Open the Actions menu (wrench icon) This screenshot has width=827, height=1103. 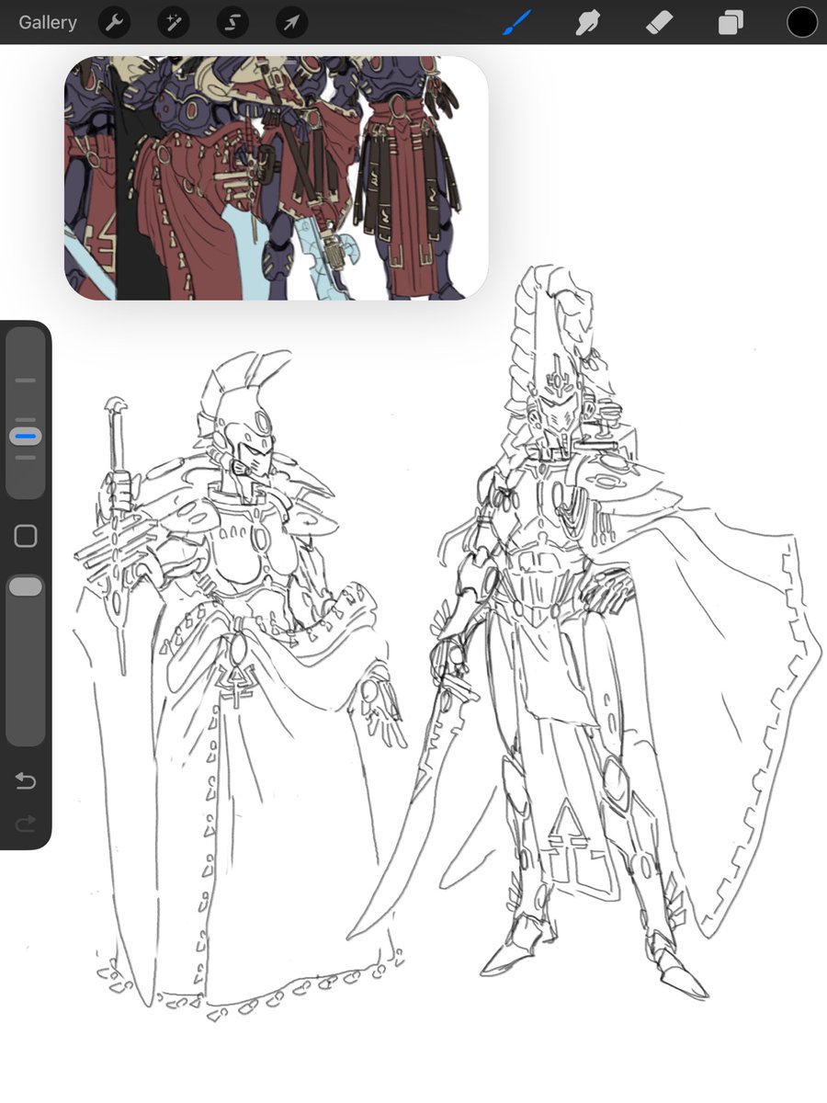[114, 22]
